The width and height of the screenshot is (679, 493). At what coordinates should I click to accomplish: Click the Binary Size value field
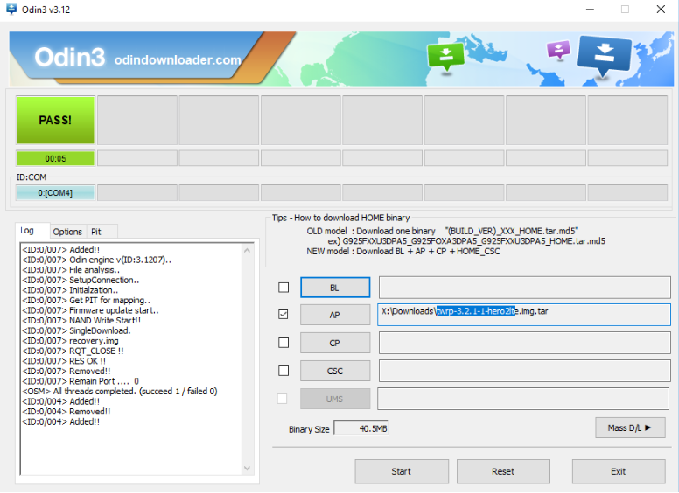pyautogui.click(x=361, y=428)
